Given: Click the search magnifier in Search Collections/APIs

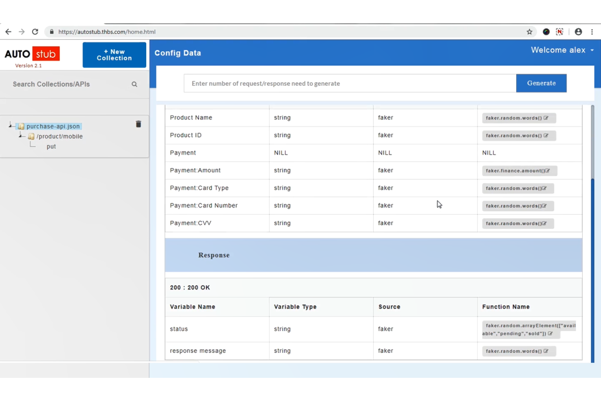Looking at the screenshot, I should click(134, 84).
